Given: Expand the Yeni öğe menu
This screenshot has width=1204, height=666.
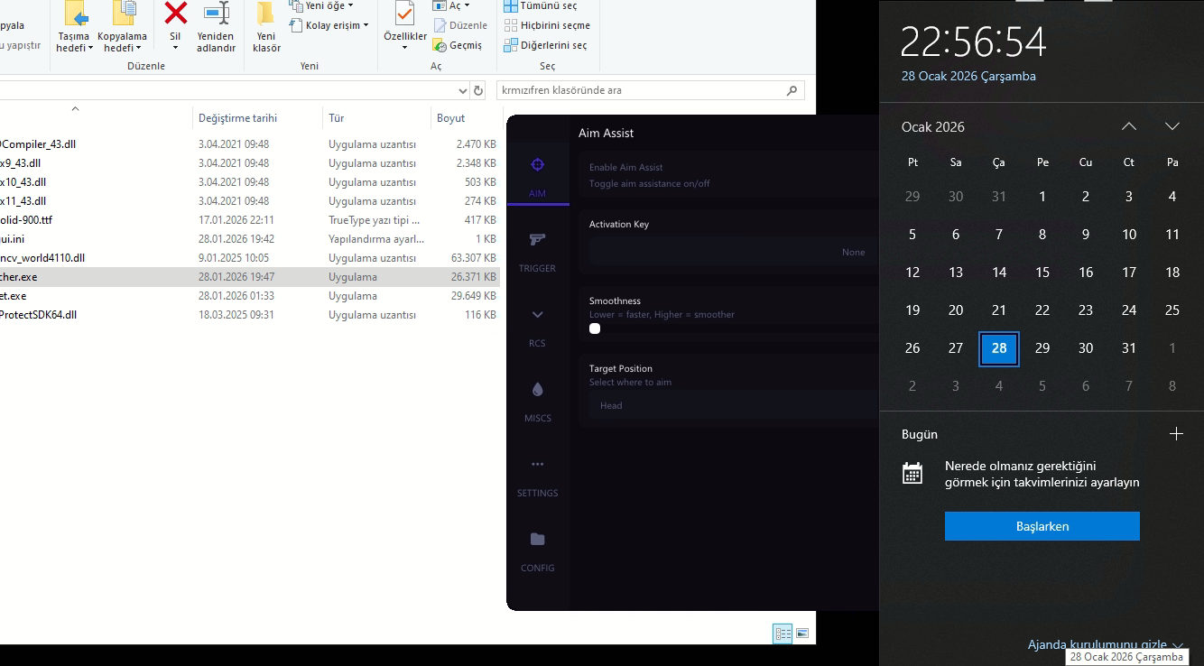Looking at the screenshot, I should pyautogui.click(x=322, y=5).
